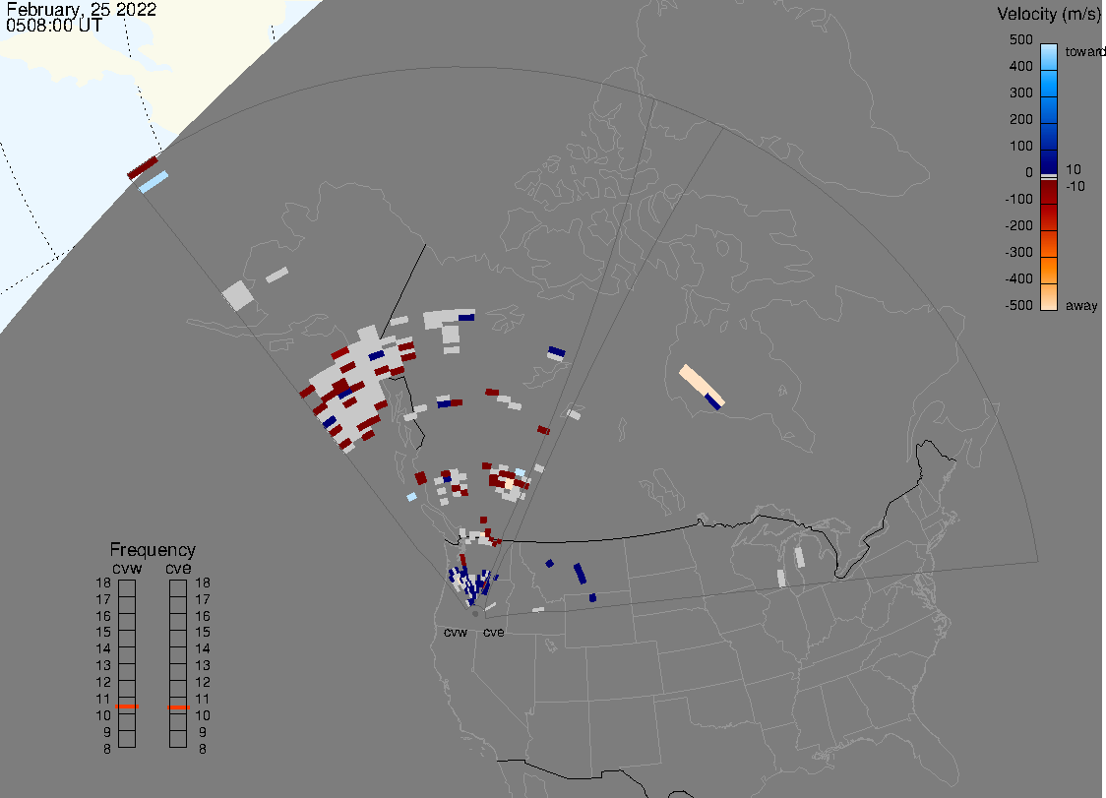Select 12 on the cve frequency scale
This screenshot has width=1106, height=798.
point(203,682)
